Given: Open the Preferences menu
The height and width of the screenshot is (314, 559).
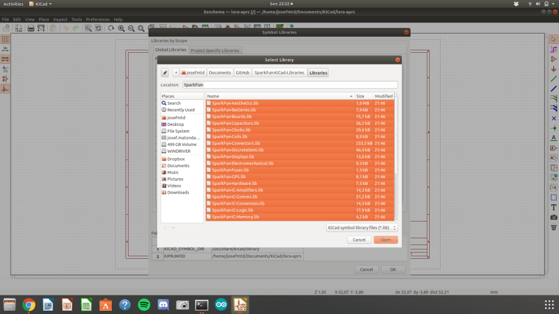Looking at the screenshot, I should [x=98, y=20].
